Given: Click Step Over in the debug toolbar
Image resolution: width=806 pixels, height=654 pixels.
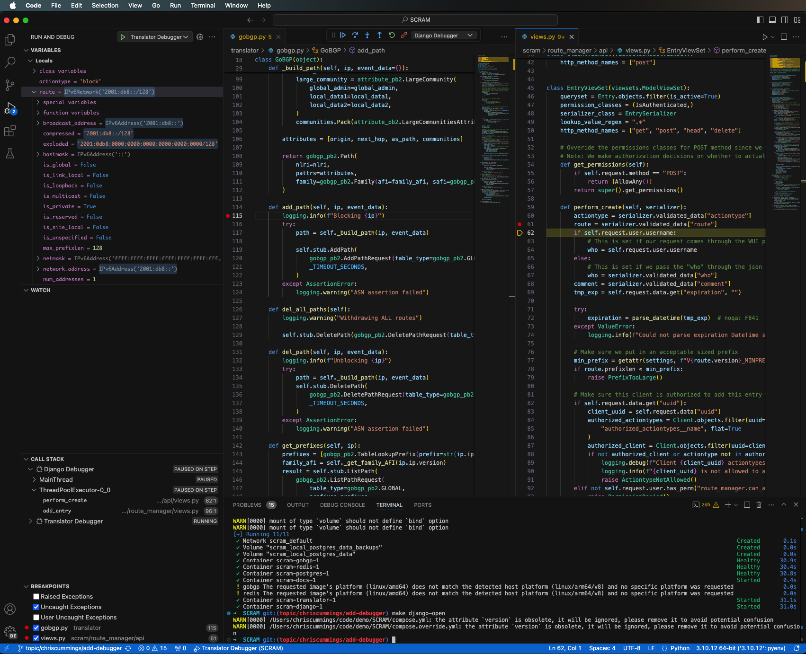Looking at the screenshot, I should [355, 35].
